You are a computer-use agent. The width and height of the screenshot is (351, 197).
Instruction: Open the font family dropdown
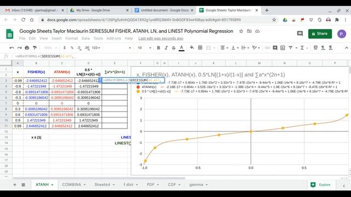pos(117,48)
